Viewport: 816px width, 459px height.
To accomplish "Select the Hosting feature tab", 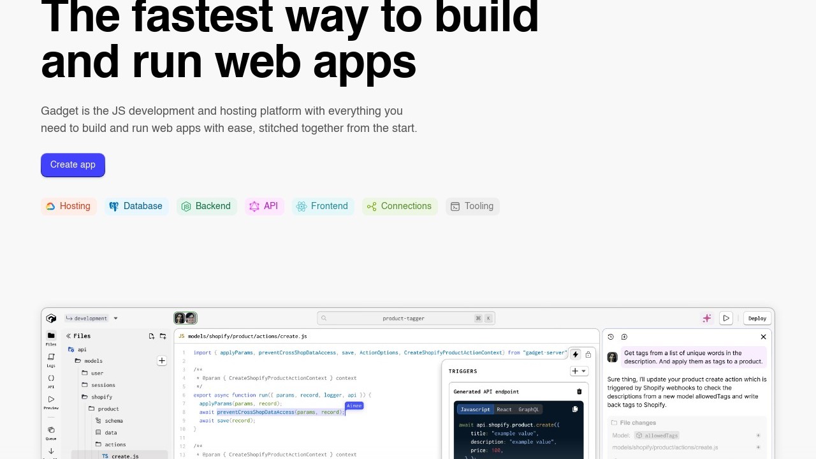I will [x=68, y=207].
